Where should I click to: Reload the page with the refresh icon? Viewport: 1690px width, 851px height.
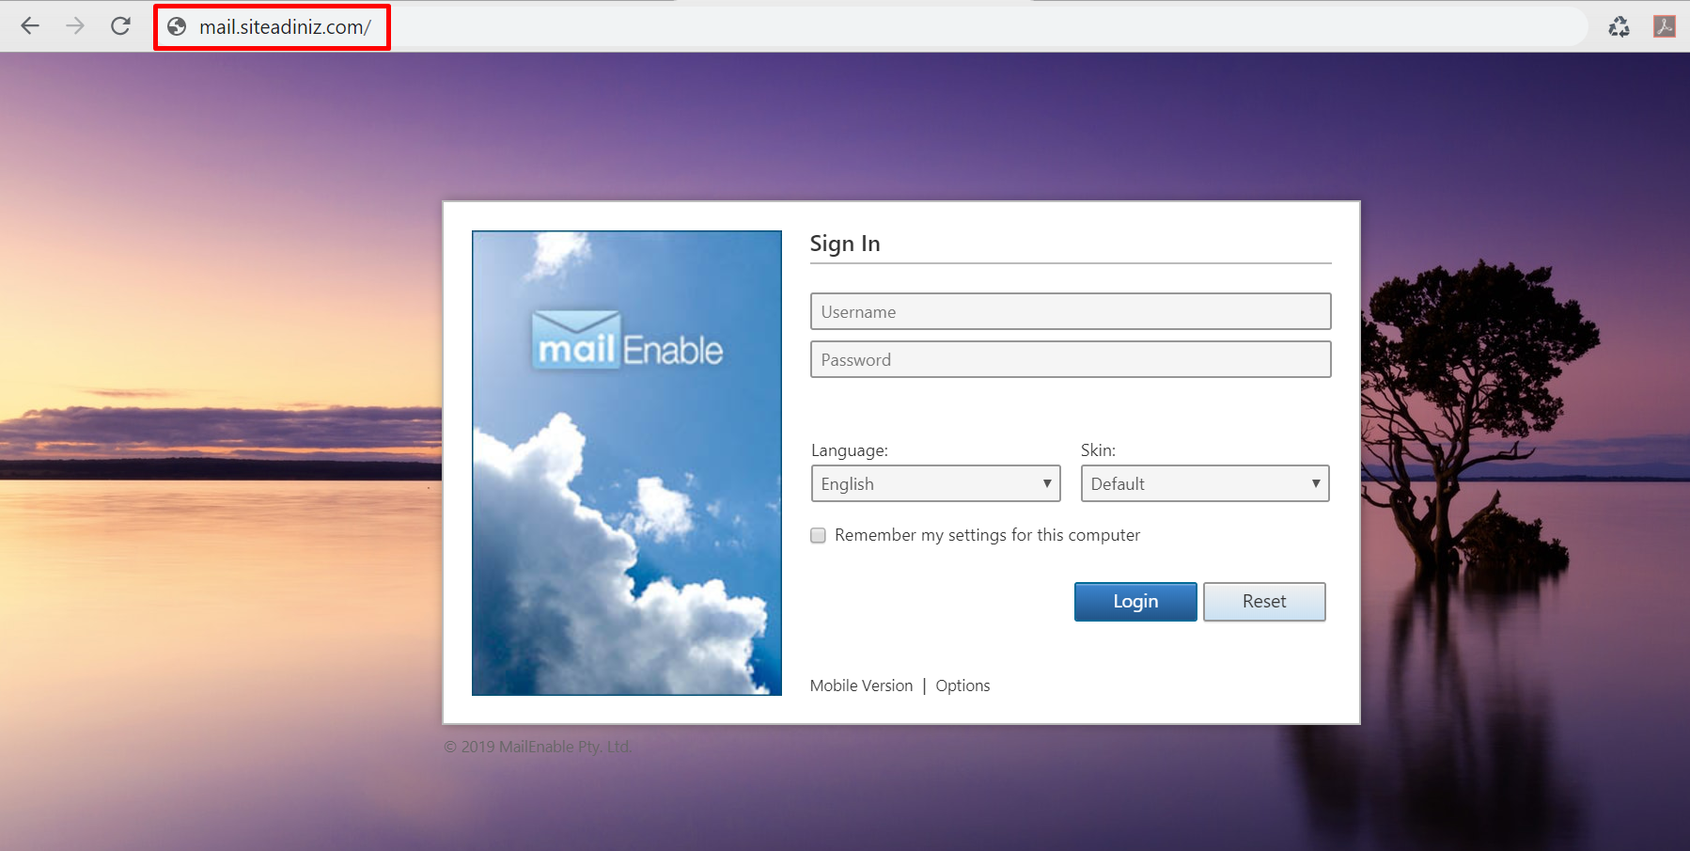120,26
